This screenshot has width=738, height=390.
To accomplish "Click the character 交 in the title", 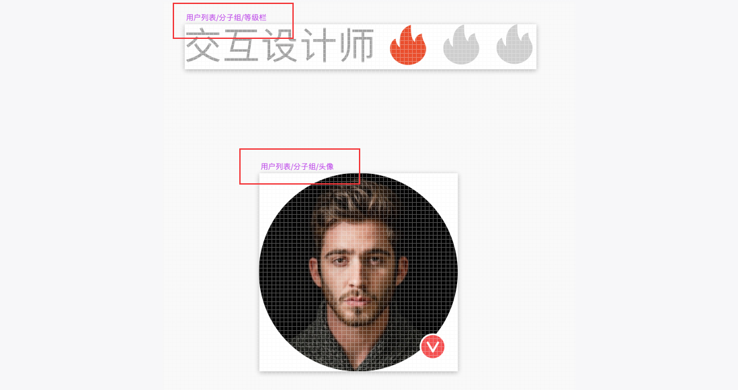I will point(204,46).
